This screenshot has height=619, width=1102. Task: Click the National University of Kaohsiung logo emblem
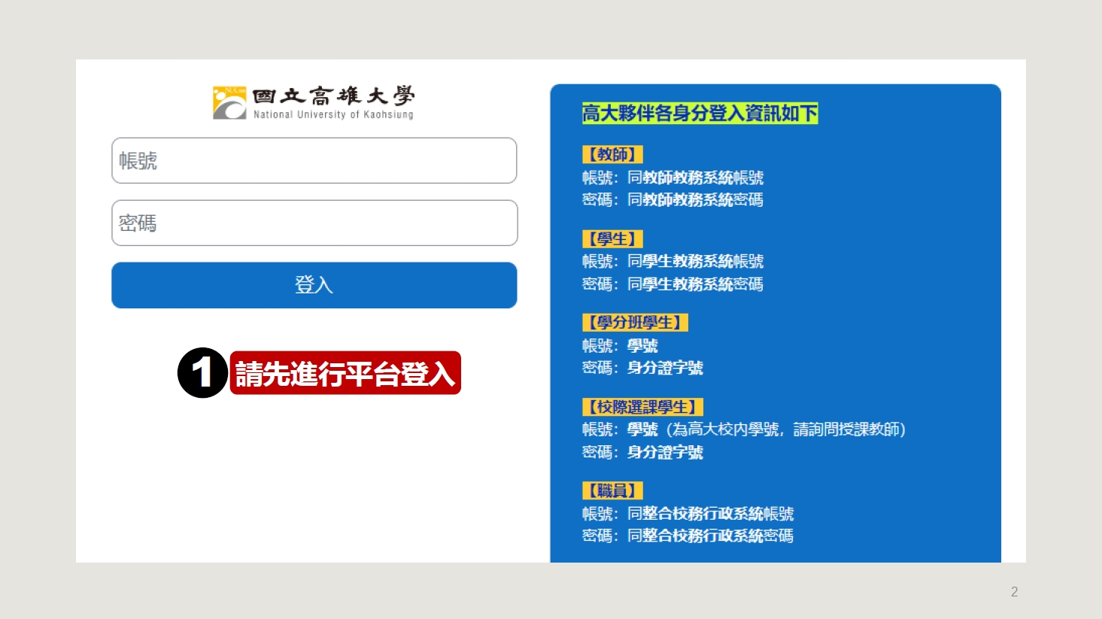tap(229, 103)
